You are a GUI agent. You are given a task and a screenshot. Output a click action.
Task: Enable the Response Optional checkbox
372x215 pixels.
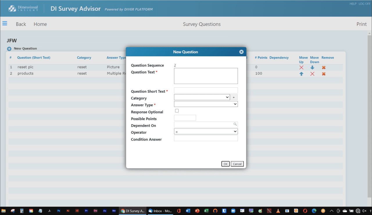coord(177,110)
